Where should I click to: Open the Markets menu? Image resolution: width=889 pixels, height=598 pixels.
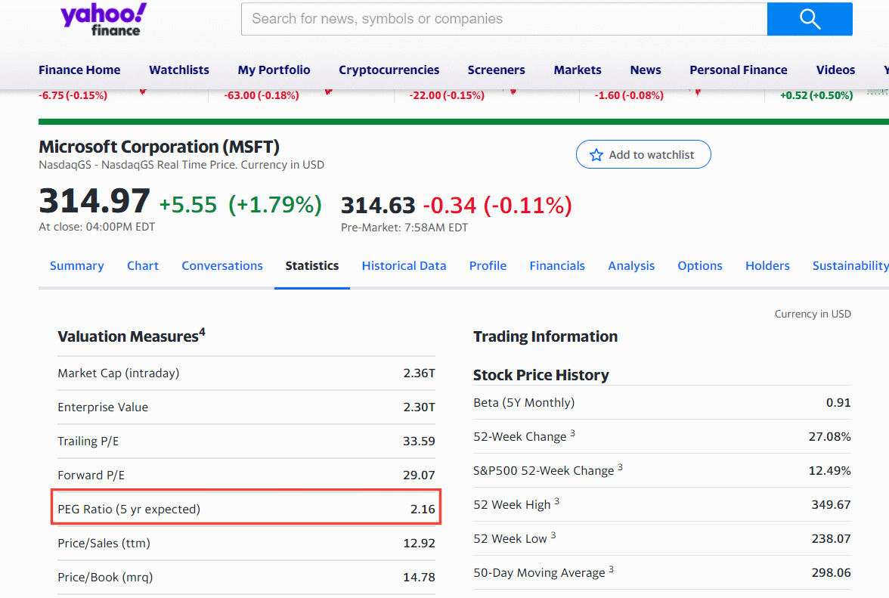[x=577, y=70]
